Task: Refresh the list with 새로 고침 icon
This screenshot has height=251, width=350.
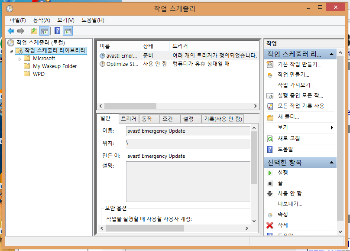Action: point(270,139)
